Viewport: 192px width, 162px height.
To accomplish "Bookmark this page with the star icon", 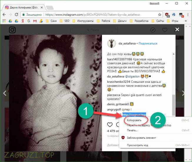I will (160, 14).
